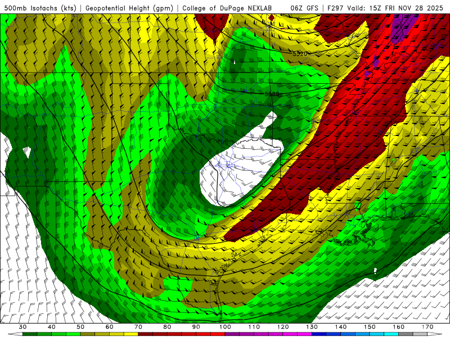This screenshot has height=337, width=450.
Task: Click the 'F297' forecast hour label
Action: click(x=335, y=8)
